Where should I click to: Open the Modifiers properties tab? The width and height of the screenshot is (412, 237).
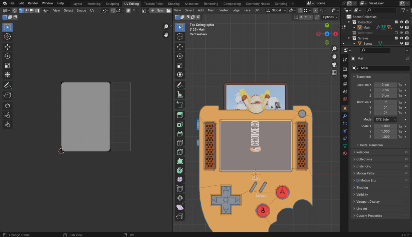(x=345, y=116)
